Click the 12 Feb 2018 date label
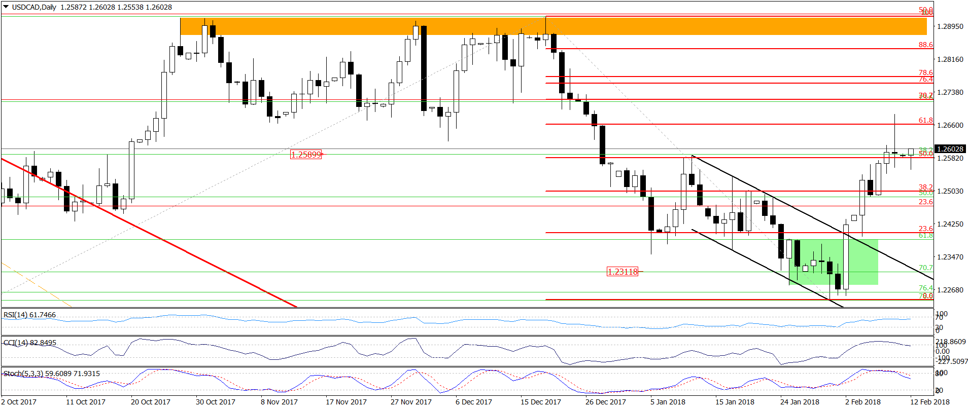This screenshot has height=409, width=968. [x=930, y=402]
